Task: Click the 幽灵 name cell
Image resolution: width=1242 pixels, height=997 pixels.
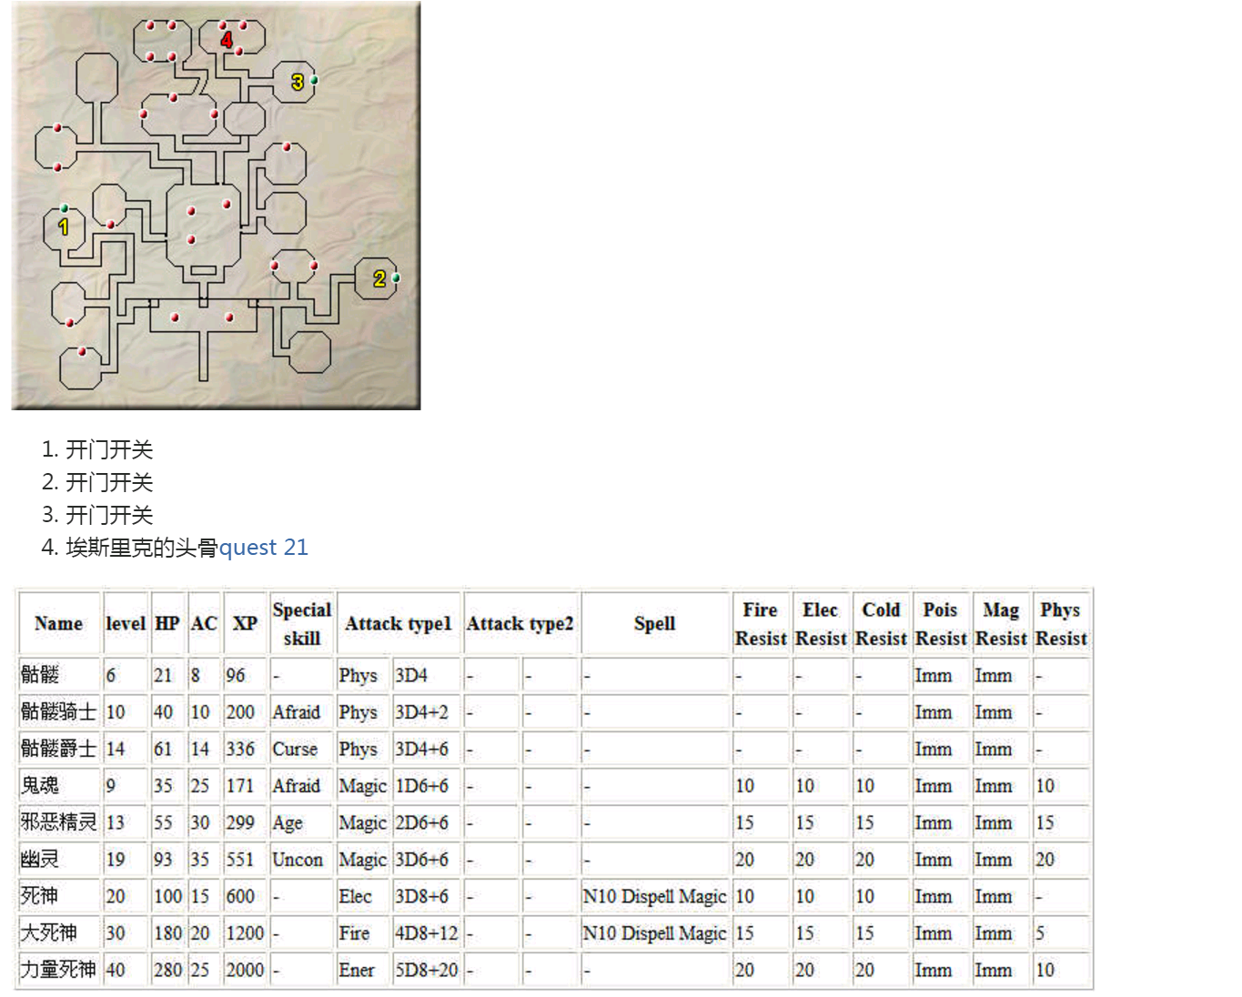Action: point(58,859)
